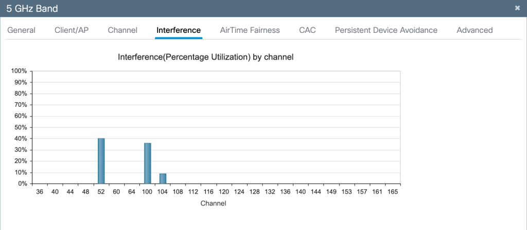
Task: Select the short bar for channel 104
Action: click(x=163, y=178)
